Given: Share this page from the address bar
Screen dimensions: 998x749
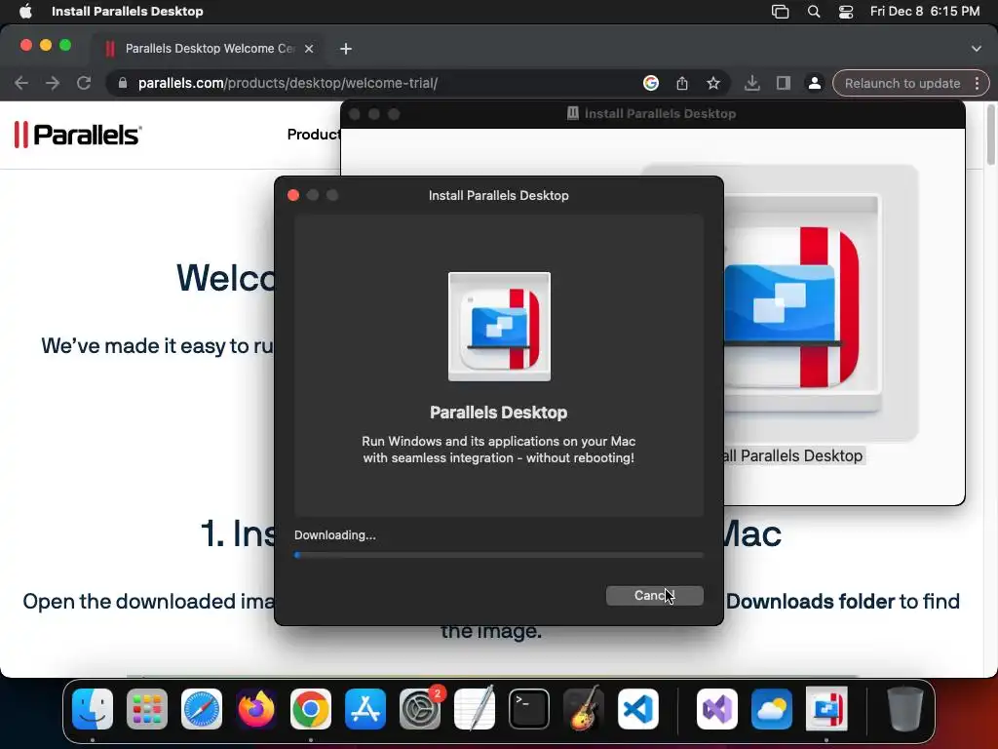Looking at the screenshot, I should pos(681,83).
